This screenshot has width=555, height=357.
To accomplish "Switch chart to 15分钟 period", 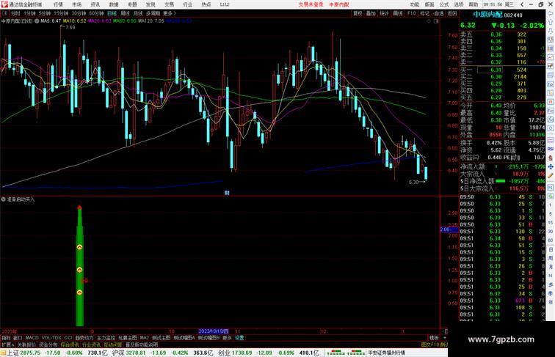I will pyautogui.click(x=61, y=13).
